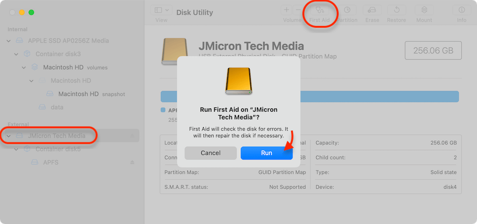The image size is (477, 224).
Task: Click the GUID Partition Map table value
Action: 282,172
